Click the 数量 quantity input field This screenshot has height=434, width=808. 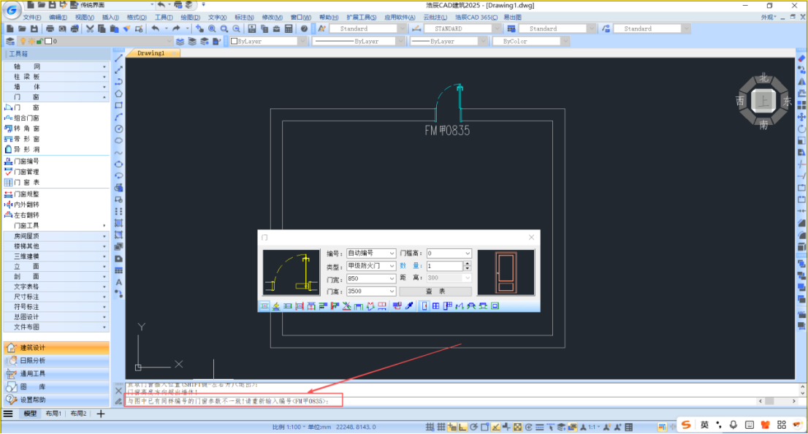tap(445, 266)
